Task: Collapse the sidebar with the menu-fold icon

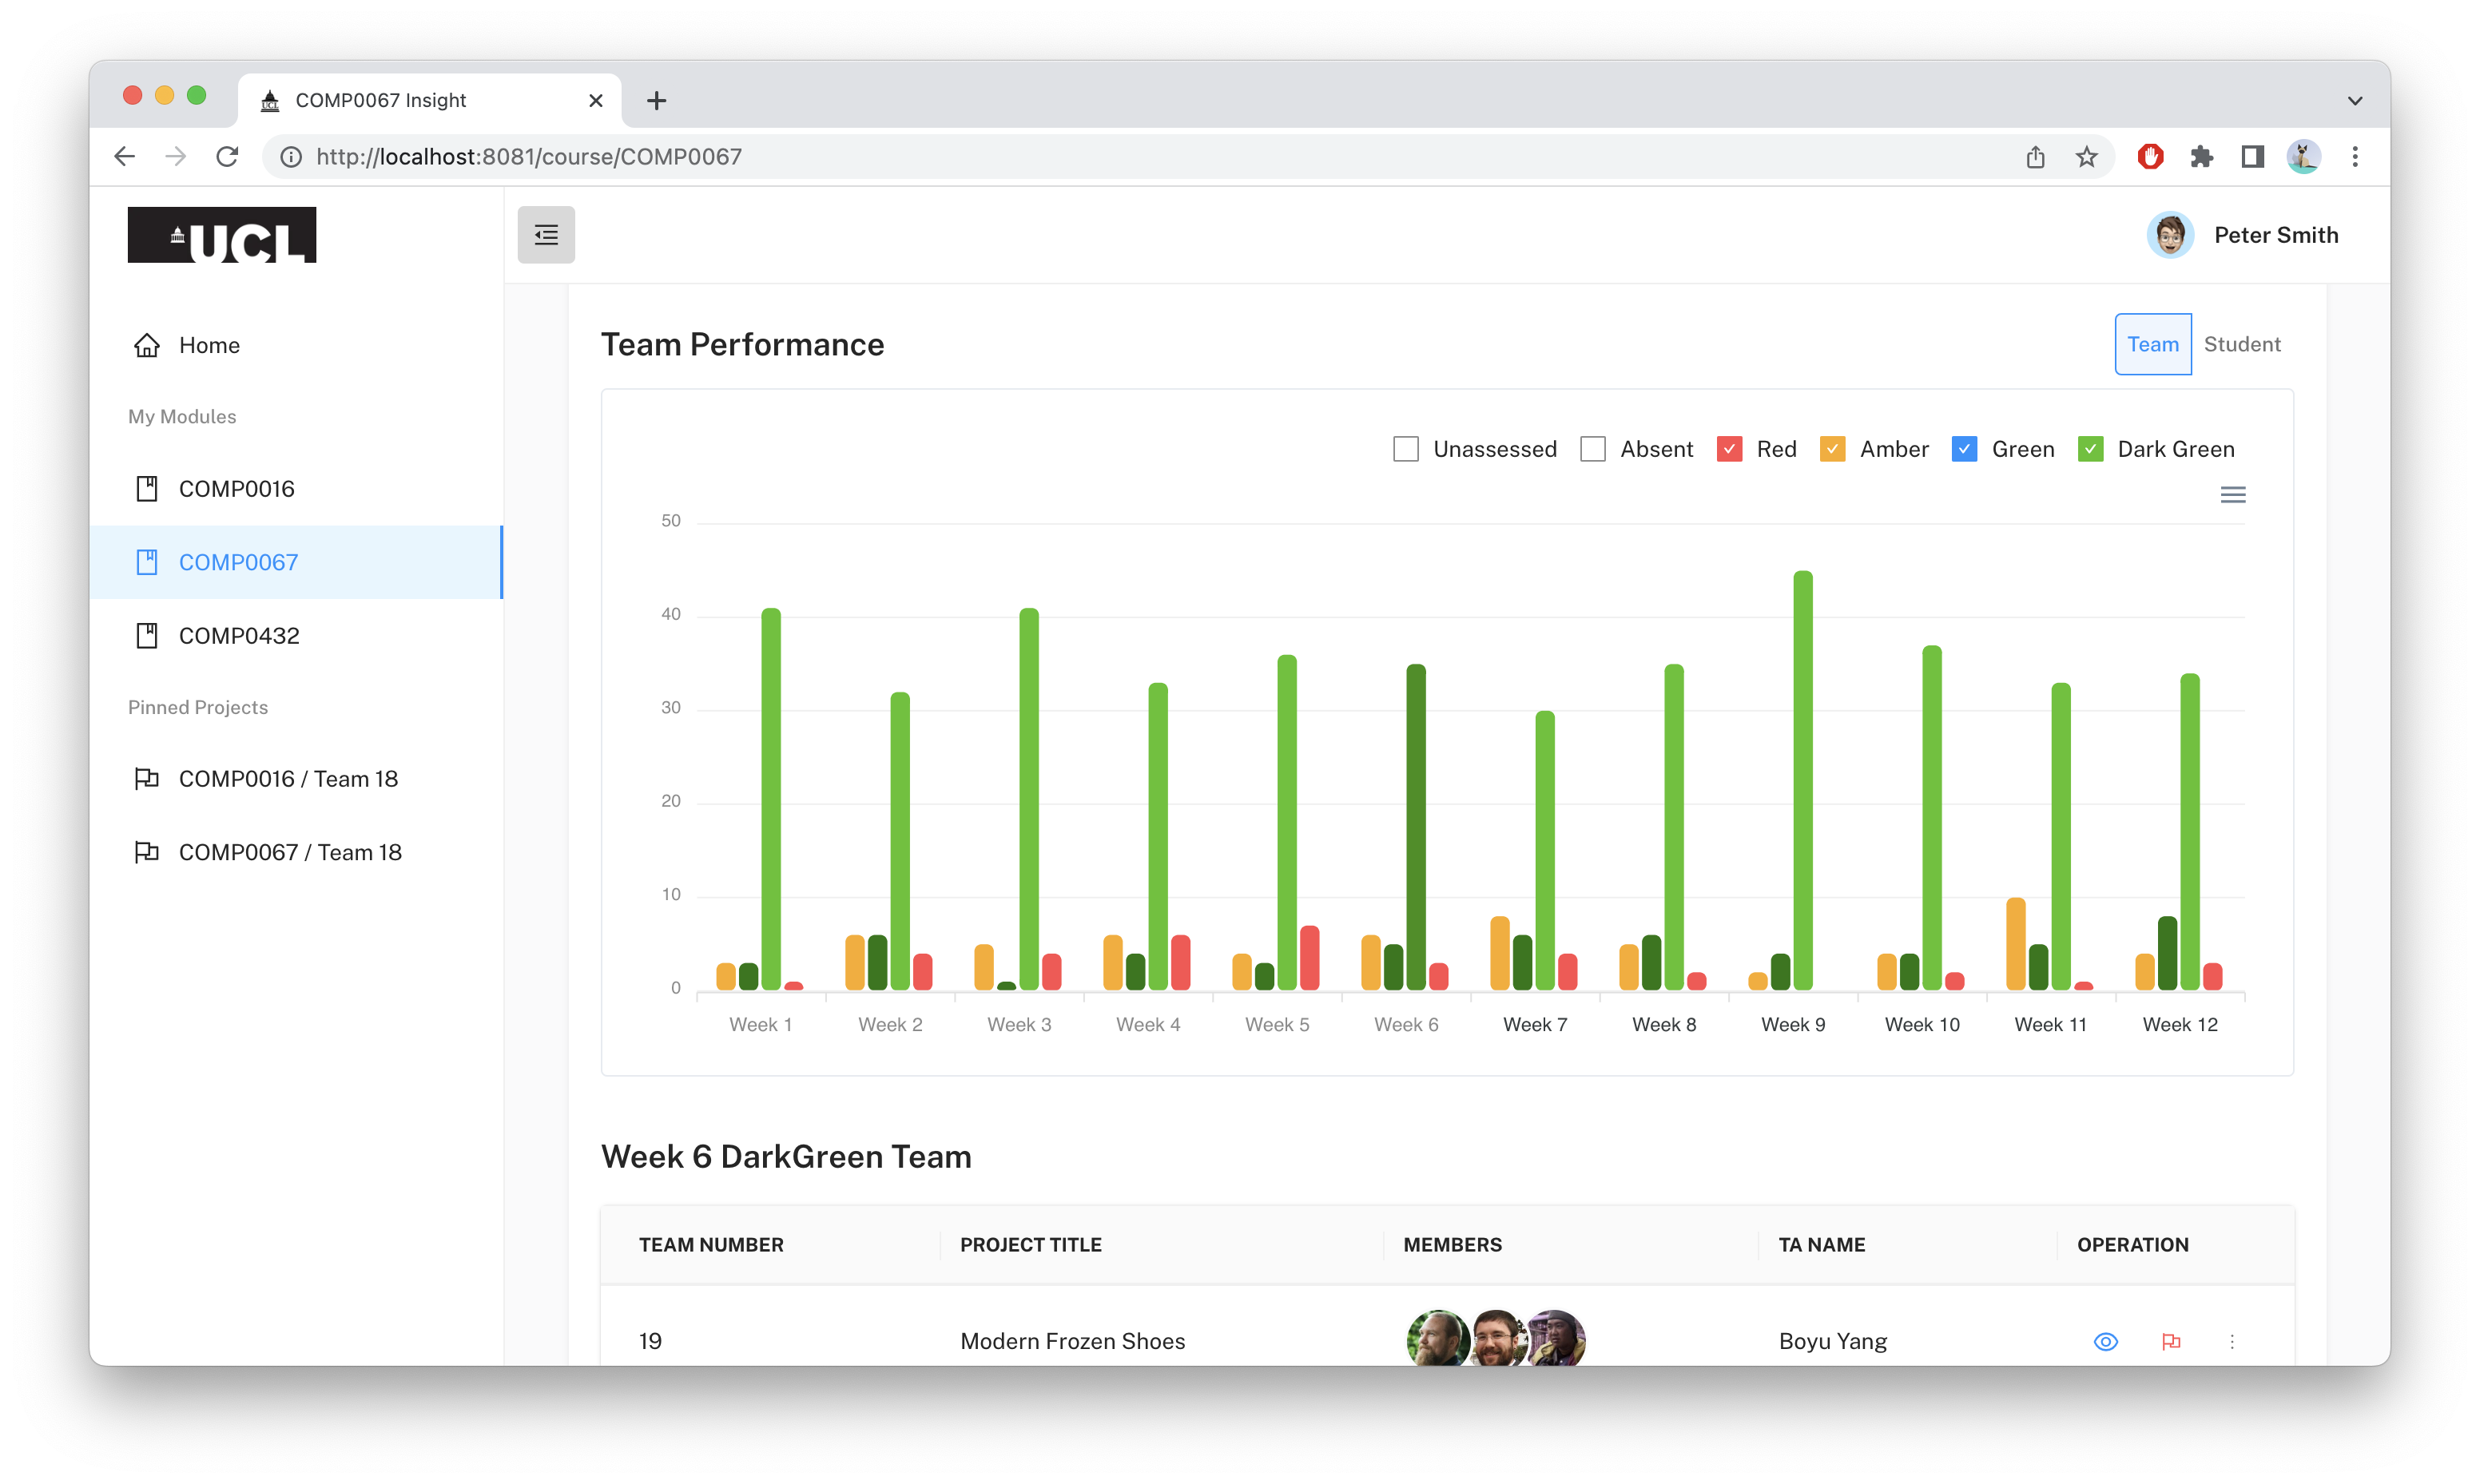Action: (x=546, y=235)
